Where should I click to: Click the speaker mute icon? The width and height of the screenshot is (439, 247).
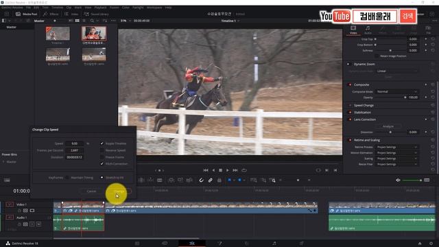click(x=398, y=180)
